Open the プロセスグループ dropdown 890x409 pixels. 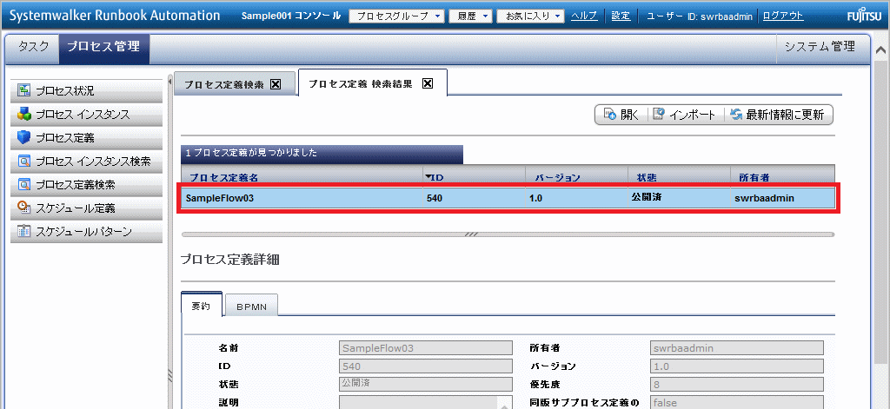coord(396,16)
